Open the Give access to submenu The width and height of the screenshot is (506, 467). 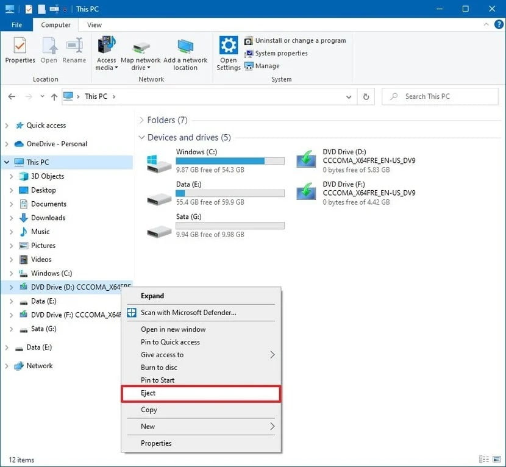pyautogui.click(x=162, y=354)
